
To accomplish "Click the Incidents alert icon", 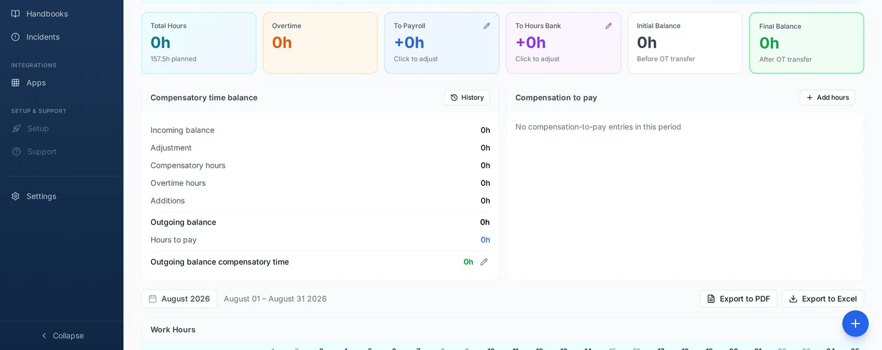I will [x=15, y=36].
